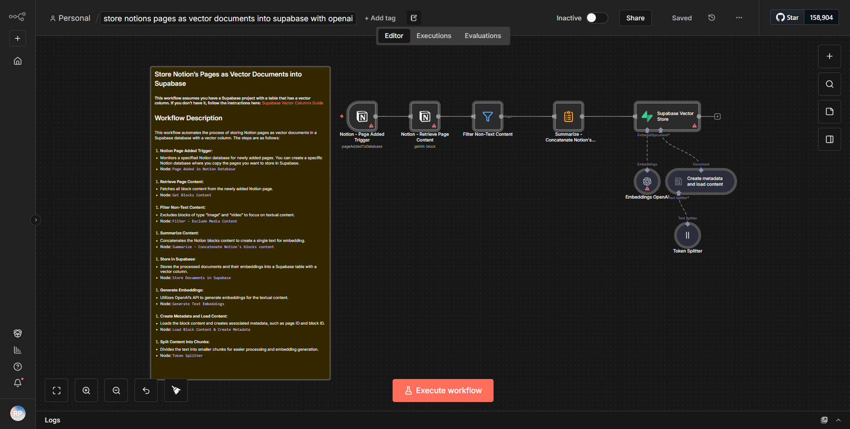850x429 pixels.
Task: Click Add tag
Action: pos(380,18)
